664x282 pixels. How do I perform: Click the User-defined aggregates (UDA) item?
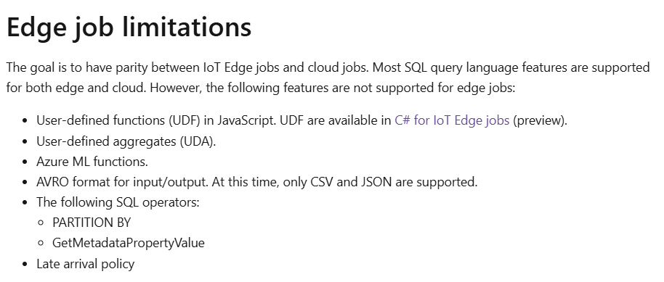(x=126, y=141)
